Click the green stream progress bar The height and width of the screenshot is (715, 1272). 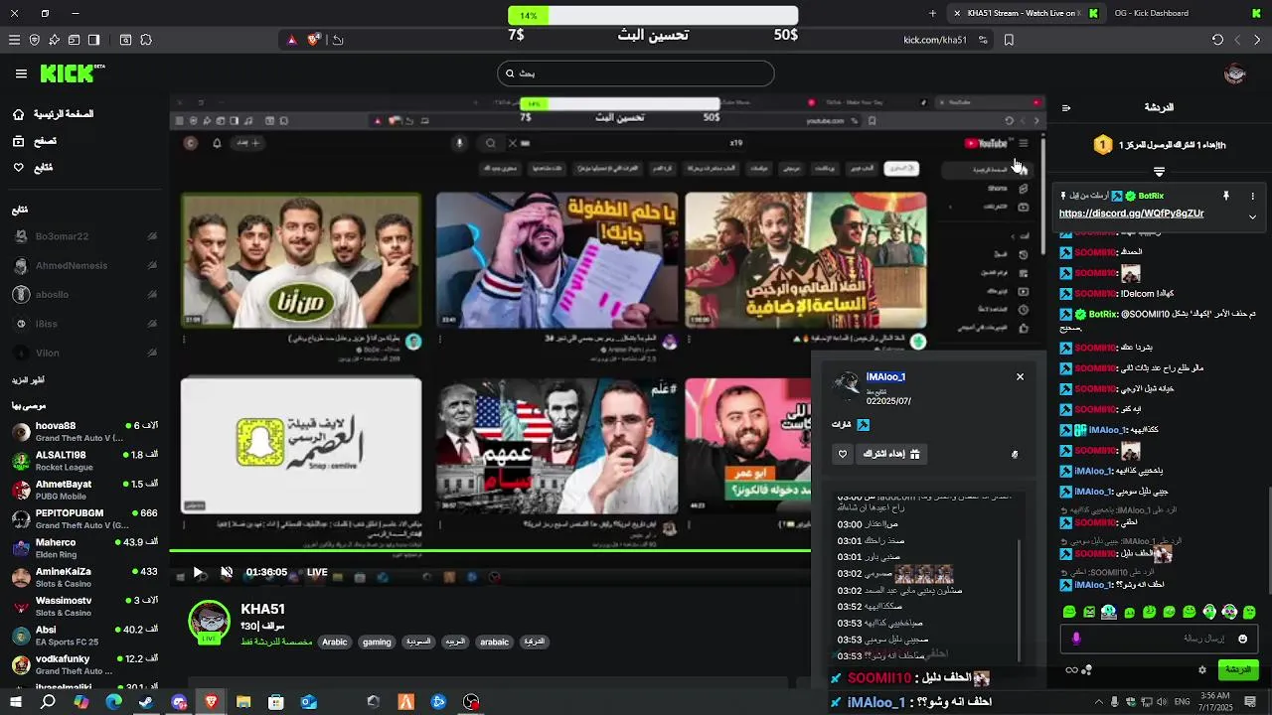[490, 550]
